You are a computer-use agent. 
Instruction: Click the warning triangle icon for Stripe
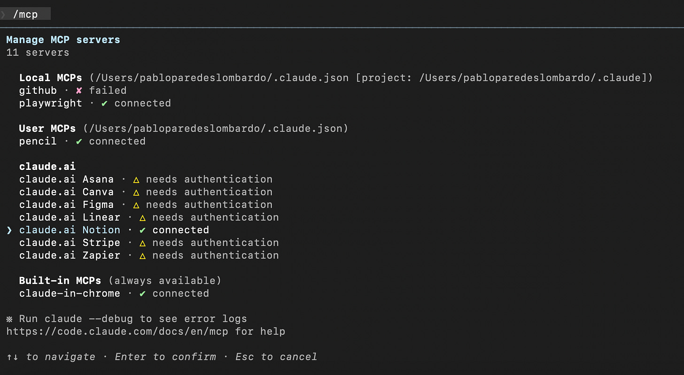coord(142,243)
